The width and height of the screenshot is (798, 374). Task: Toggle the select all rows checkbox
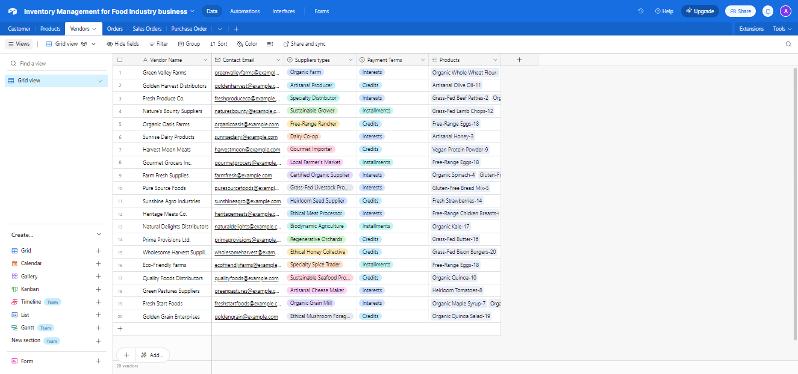120,60
